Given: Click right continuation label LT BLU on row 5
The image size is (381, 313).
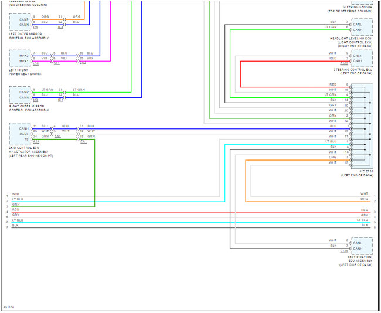Looking at the screenshot, I should tap(362, 220).
